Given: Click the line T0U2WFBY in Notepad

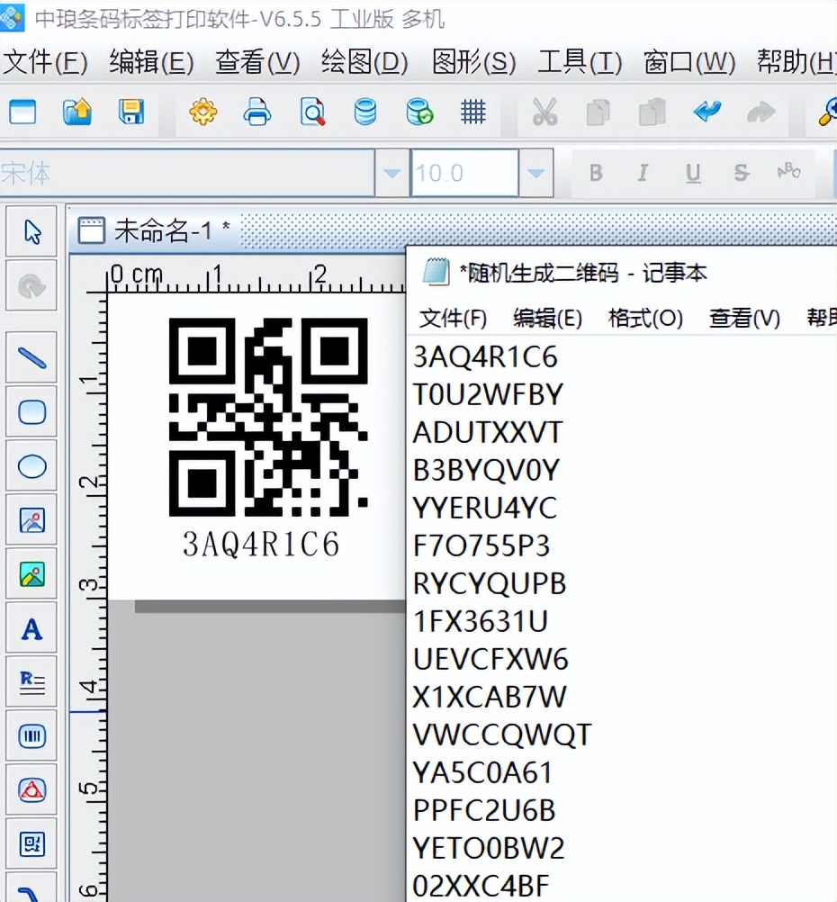Looking at the screenshot, I should click(488, 394).
